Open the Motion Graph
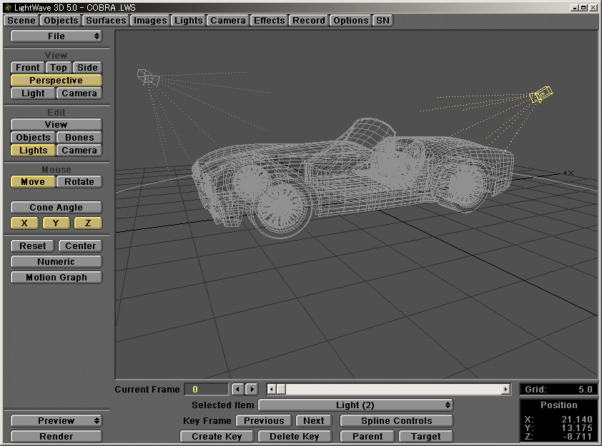Image resolution: width=602 pixels, height=446 pixels. (56, 277)
